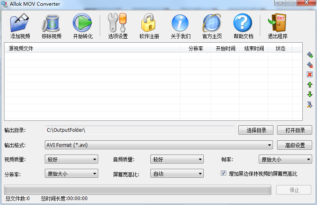Open 选项设置 wrench and screwdriver icon

(117, 23)
